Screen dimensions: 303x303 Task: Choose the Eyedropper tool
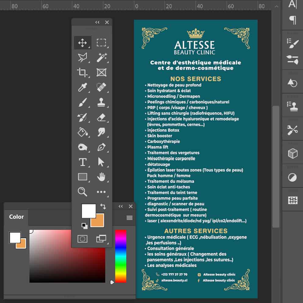point(82,87)
